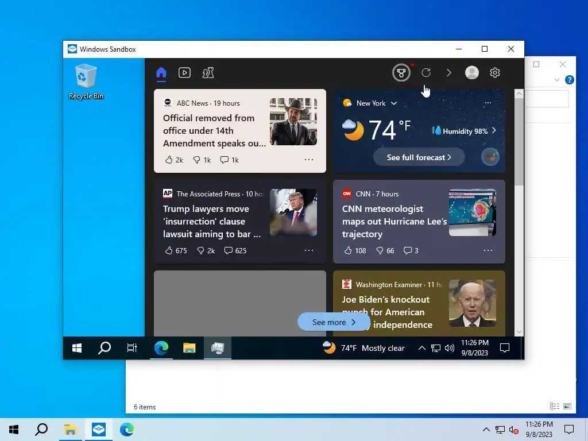
Task: Click the active app on sandbox taskbar
Action: (x=218, y=348)
